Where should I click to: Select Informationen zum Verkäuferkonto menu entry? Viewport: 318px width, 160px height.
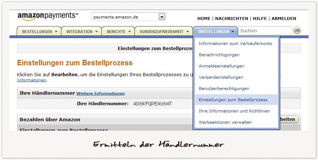[x=235, y=44]
